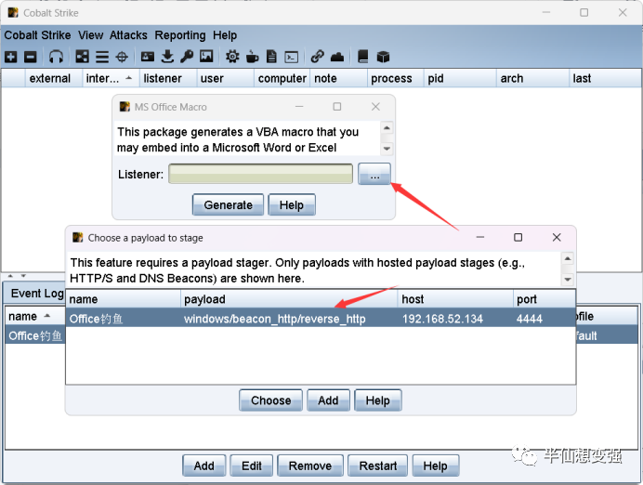Click the document MS Office Macro icon
The height and width of the screenshot is (485, 643).
pos(271,57)
